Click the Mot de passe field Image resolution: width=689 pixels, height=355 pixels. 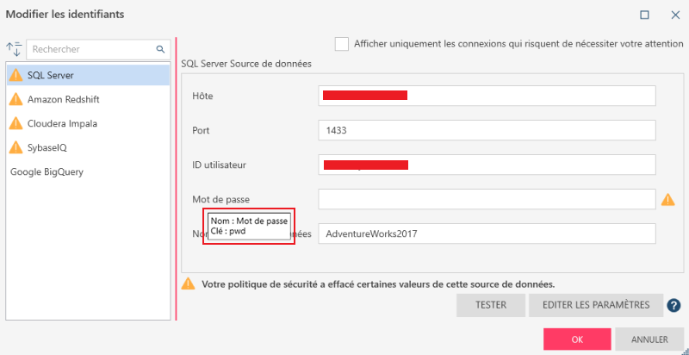(487, 200)
